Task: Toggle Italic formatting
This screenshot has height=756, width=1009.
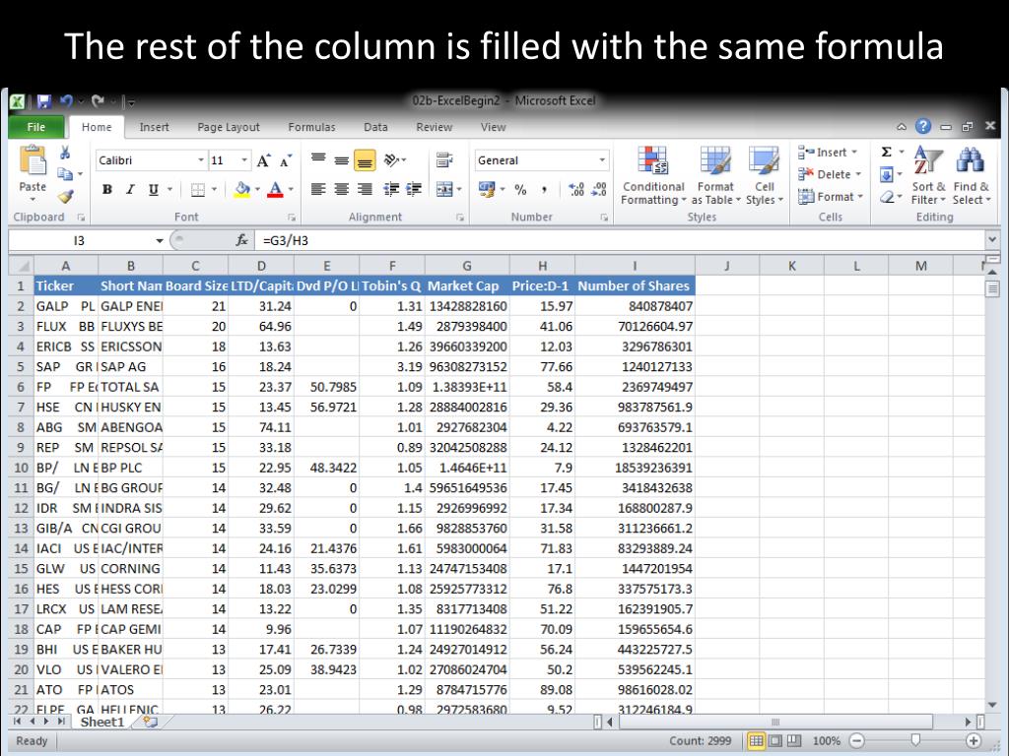Action: [x=130, y=189]
